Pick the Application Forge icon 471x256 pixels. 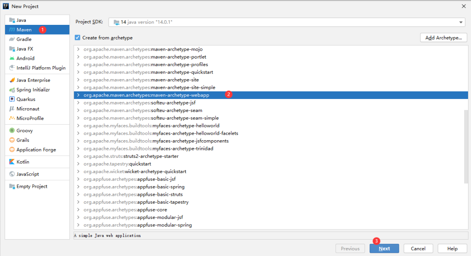(x=12, y=149)
